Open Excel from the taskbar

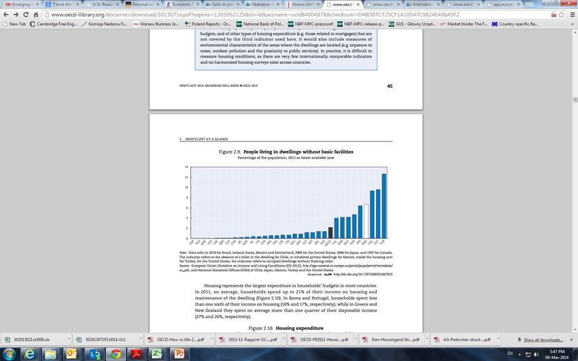pyautogui.click(x=156, y=354)
